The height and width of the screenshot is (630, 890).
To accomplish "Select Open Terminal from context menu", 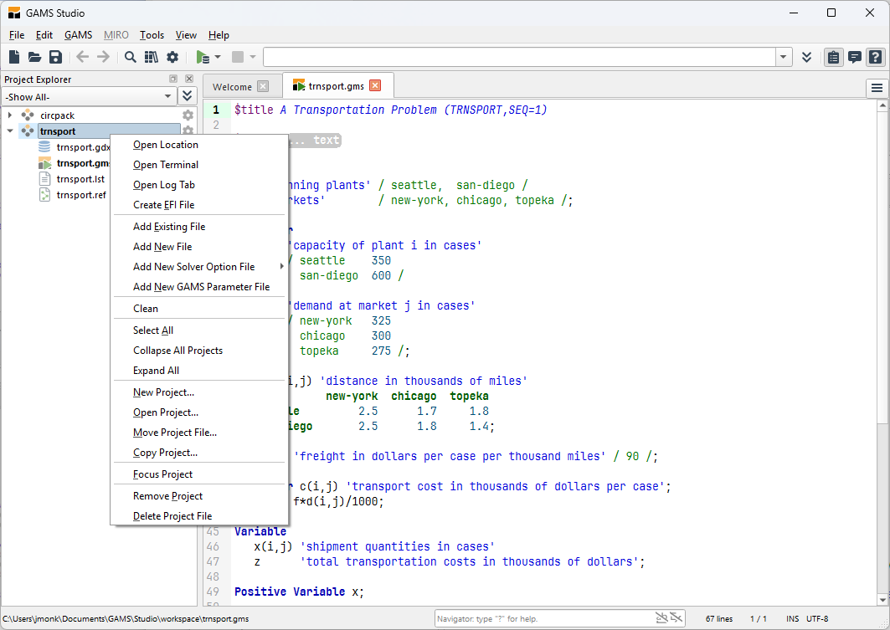I will point(166,165).
